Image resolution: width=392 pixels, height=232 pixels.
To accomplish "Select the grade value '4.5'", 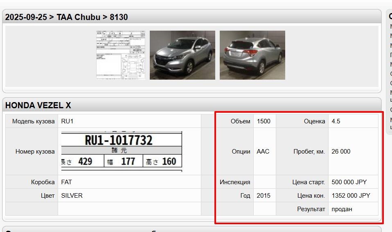I will (x=336, y=121).
